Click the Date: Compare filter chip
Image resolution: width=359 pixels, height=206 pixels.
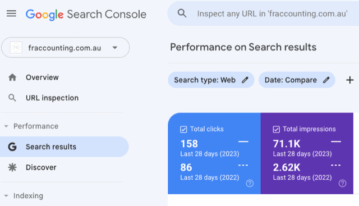click(x=297, y=80)
